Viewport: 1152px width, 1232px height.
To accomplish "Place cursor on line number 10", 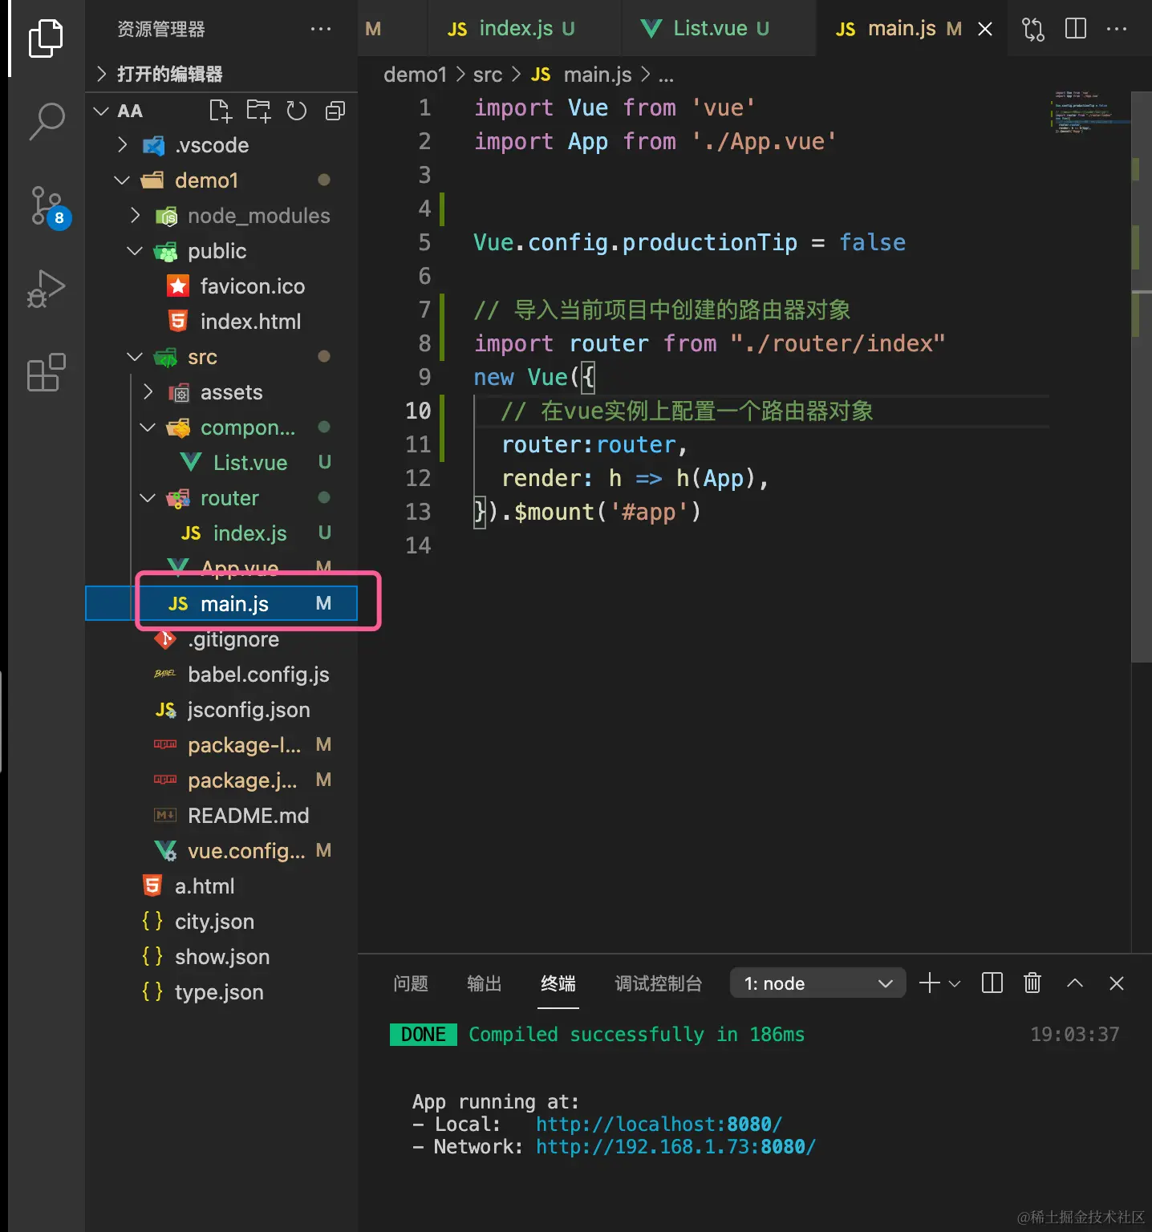I will [x=418, y=411].
